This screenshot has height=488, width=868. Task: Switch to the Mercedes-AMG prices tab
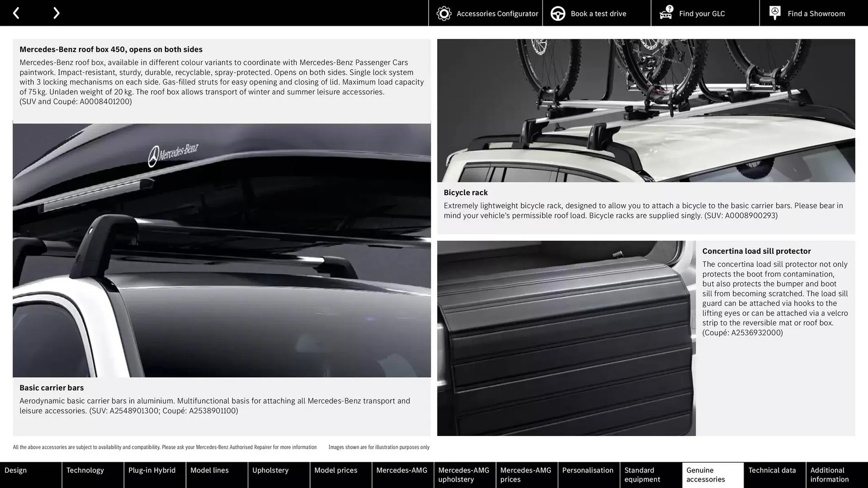click(526, 475)
